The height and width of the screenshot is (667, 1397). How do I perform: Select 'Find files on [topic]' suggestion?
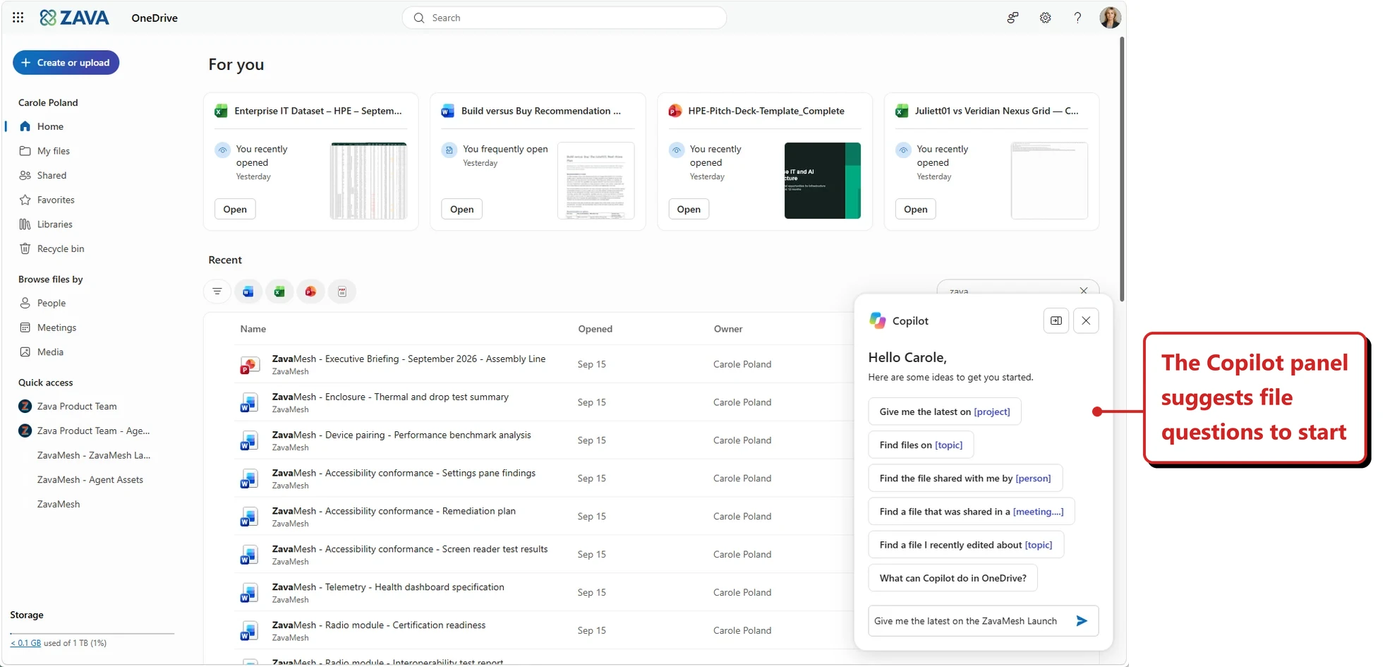click(921, 445)
